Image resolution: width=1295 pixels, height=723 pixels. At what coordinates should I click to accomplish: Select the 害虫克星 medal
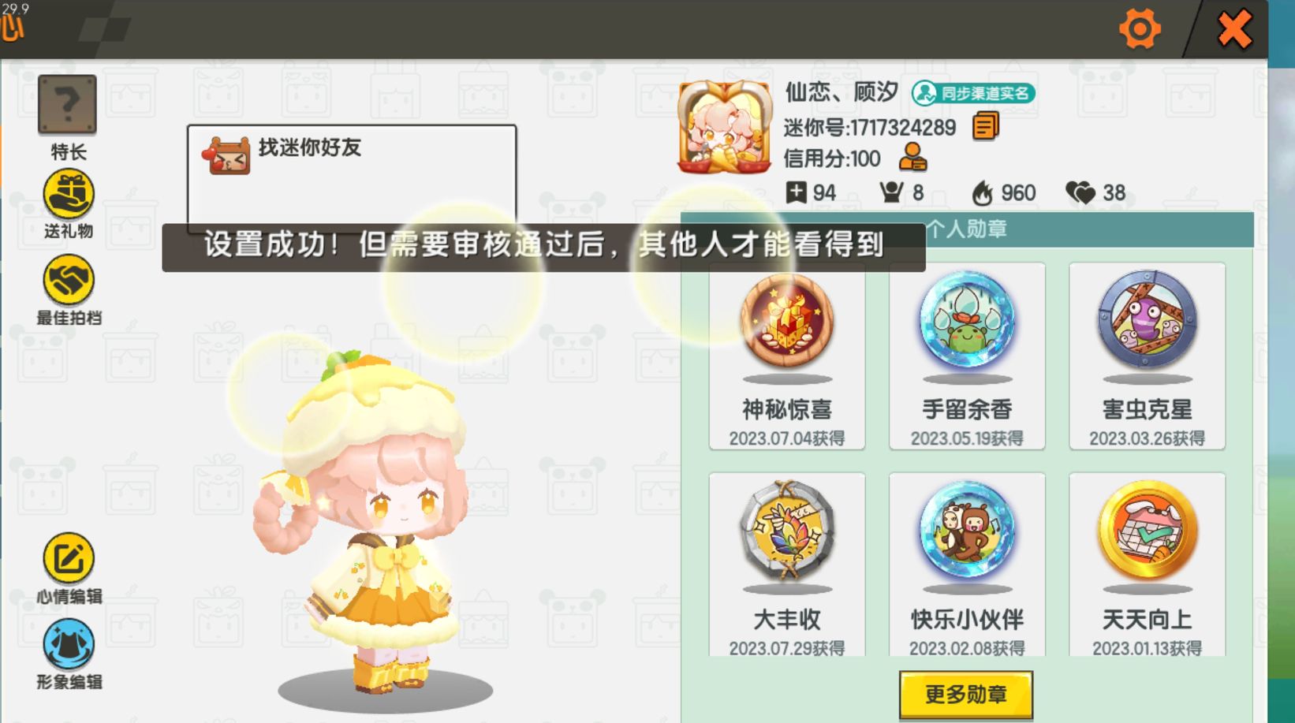[x=1147, y=356]
